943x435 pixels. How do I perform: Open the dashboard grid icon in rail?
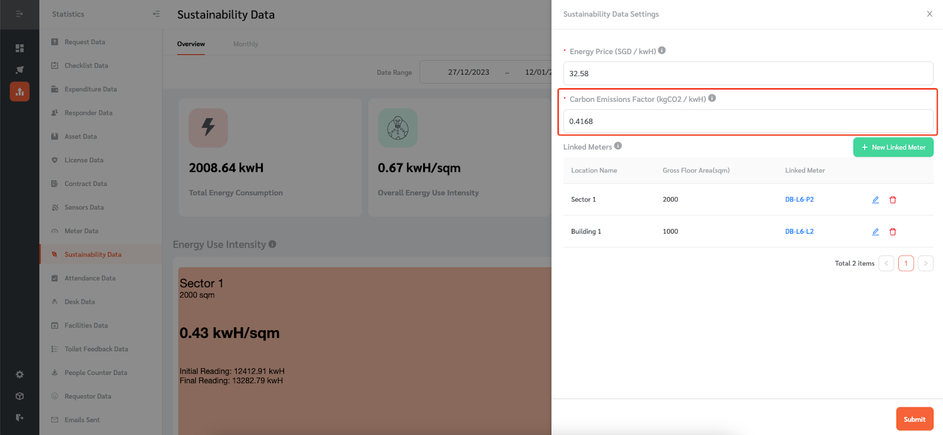click(x=19, y=48)
